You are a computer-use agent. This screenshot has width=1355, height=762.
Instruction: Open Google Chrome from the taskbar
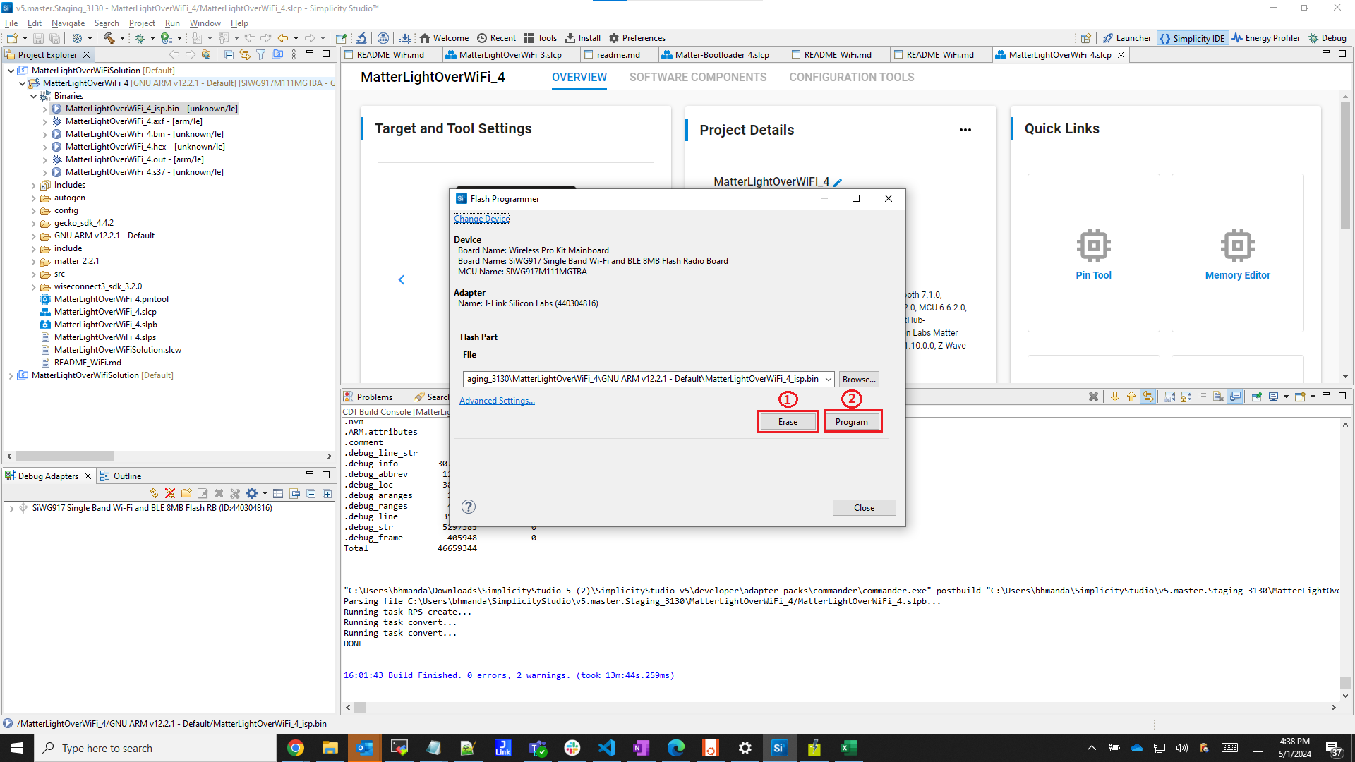[296, 748]
